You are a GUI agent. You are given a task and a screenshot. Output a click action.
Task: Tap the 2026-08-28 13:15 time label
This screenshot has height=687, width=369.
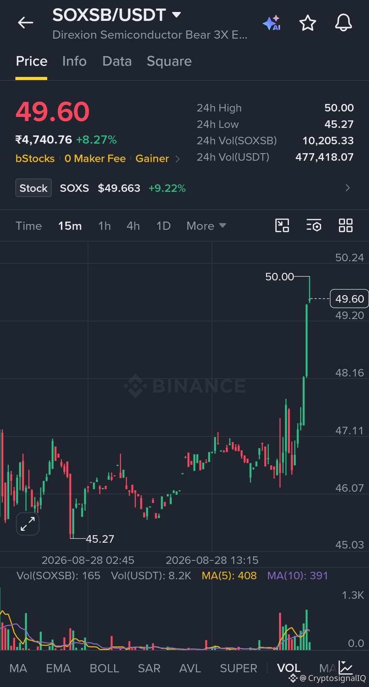pos(212,560)
